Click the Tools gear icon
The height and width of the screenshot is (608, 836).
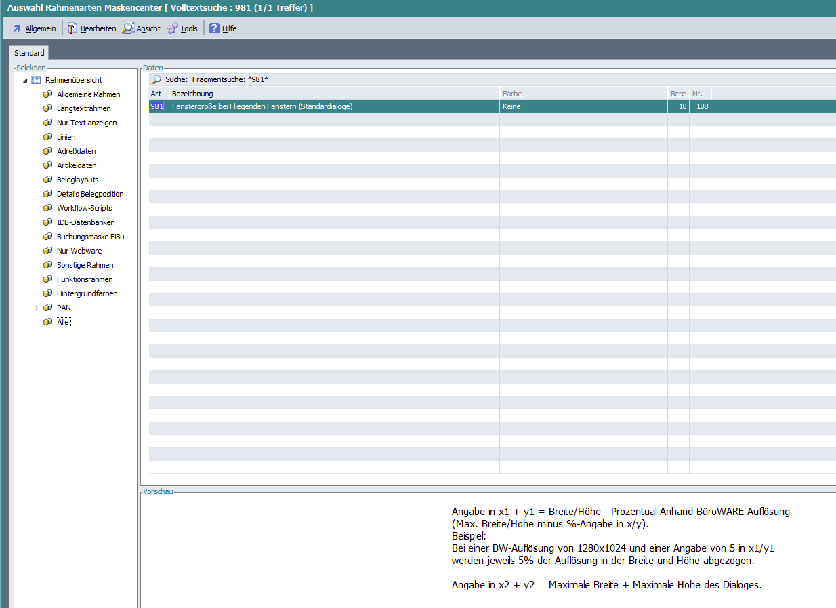coord(172,28)
